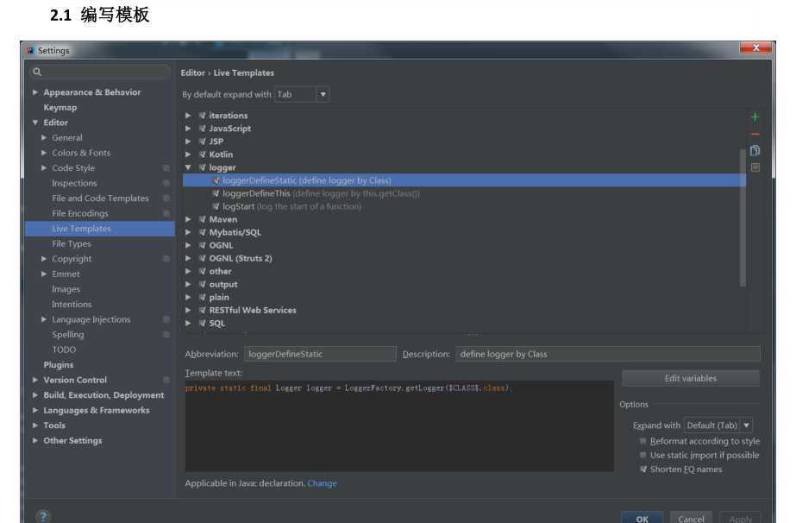
Task: Add a new live template with plus icon
Action: (x=755, y=117)
